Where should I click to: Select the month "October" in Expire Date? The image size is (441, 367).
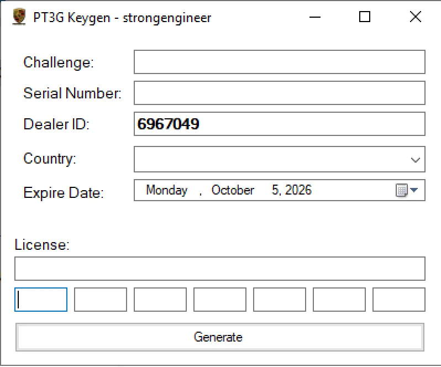[x=233, y=191]
